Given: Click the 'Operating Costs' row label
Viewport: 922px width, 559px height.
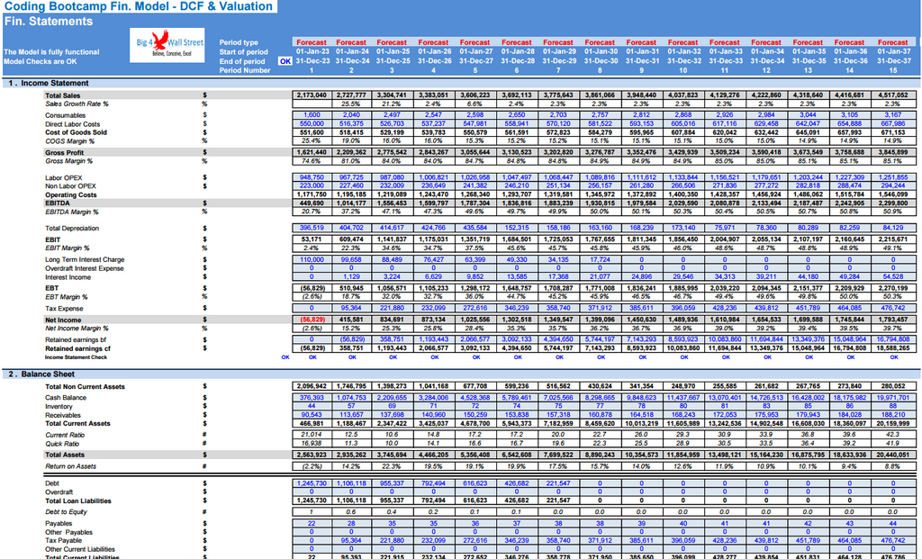Looking at the screenshot, I should pos(71,194).
